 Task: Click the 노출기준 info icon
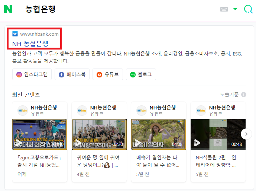click(x=244, y=95)
